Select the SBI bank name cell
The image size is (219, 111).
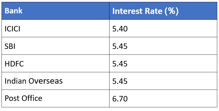pyautogui.click(x=10, y=46)
